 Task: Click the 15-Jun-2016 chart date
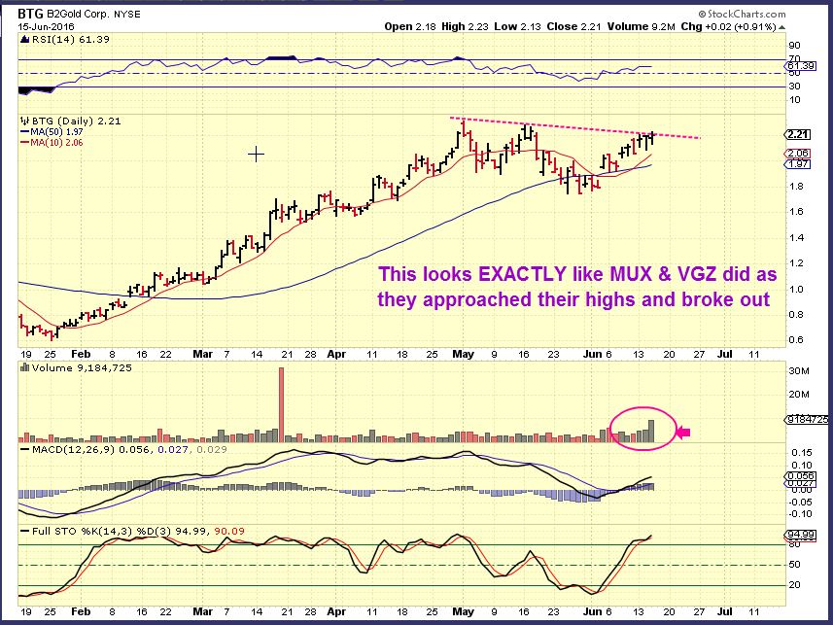tap(47, 26)
